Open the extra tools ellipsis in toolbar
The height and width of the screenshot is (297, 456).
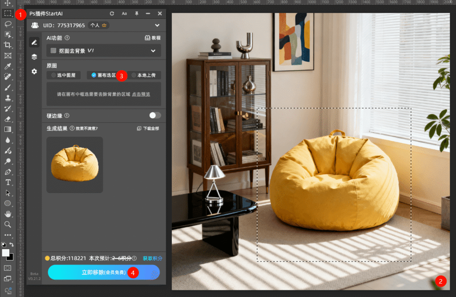pos(8,235)
